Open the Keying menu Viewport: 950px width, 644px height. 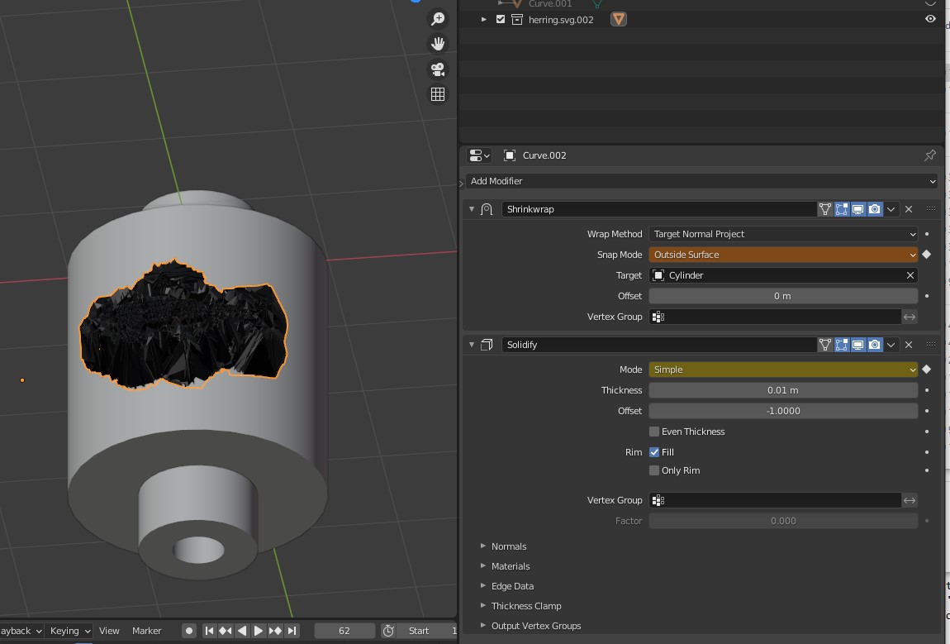tap(69, 630)
